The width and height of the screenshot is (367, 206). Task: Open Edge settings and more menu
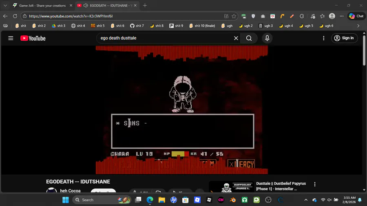pos(342,16)
